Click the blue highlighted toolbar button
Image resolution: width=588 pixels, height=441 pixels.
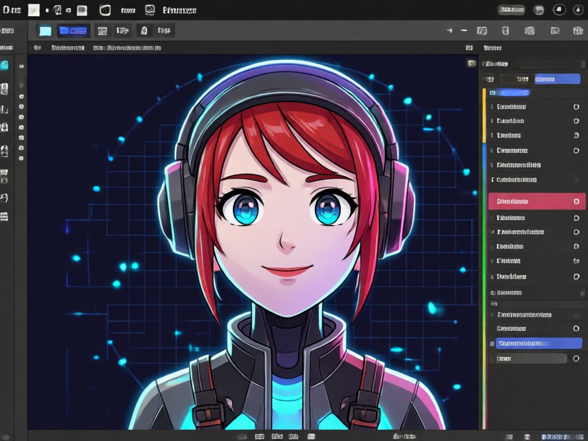[73, 31]
